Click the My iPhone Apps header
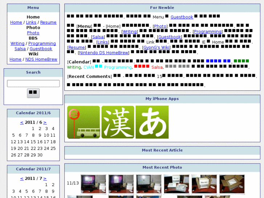 pos(162,98)
